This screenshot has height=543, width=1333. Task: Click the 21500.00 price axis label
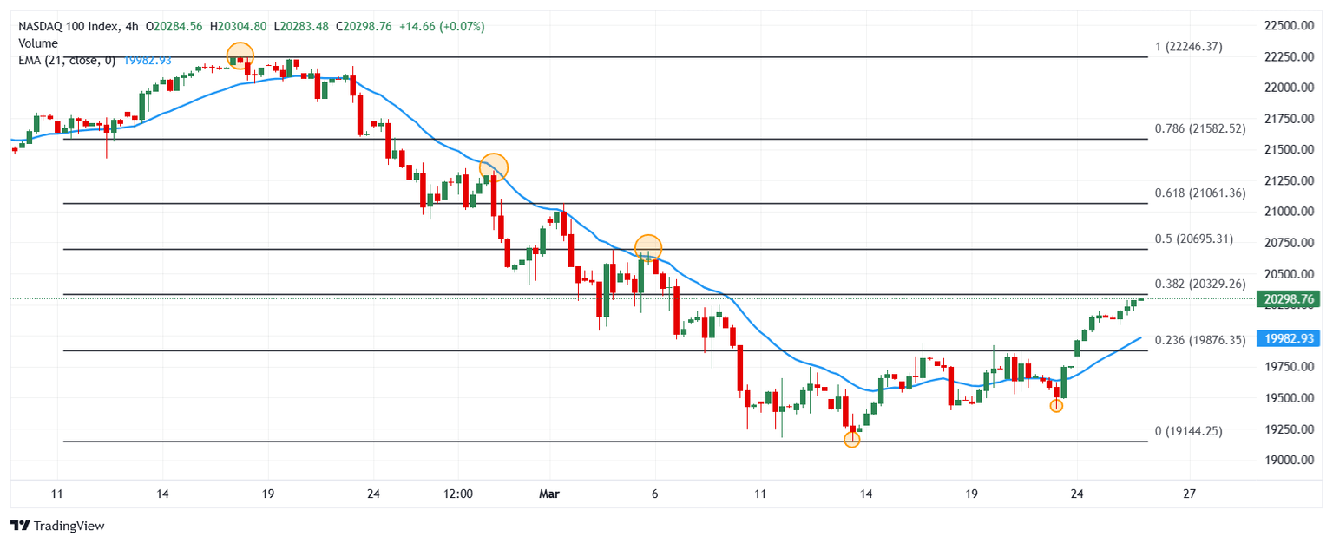point(1290,150)
